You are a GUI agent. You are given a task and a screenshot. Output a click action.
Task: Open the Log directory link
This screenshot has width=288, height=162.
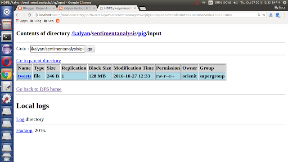tap(20, 119)
